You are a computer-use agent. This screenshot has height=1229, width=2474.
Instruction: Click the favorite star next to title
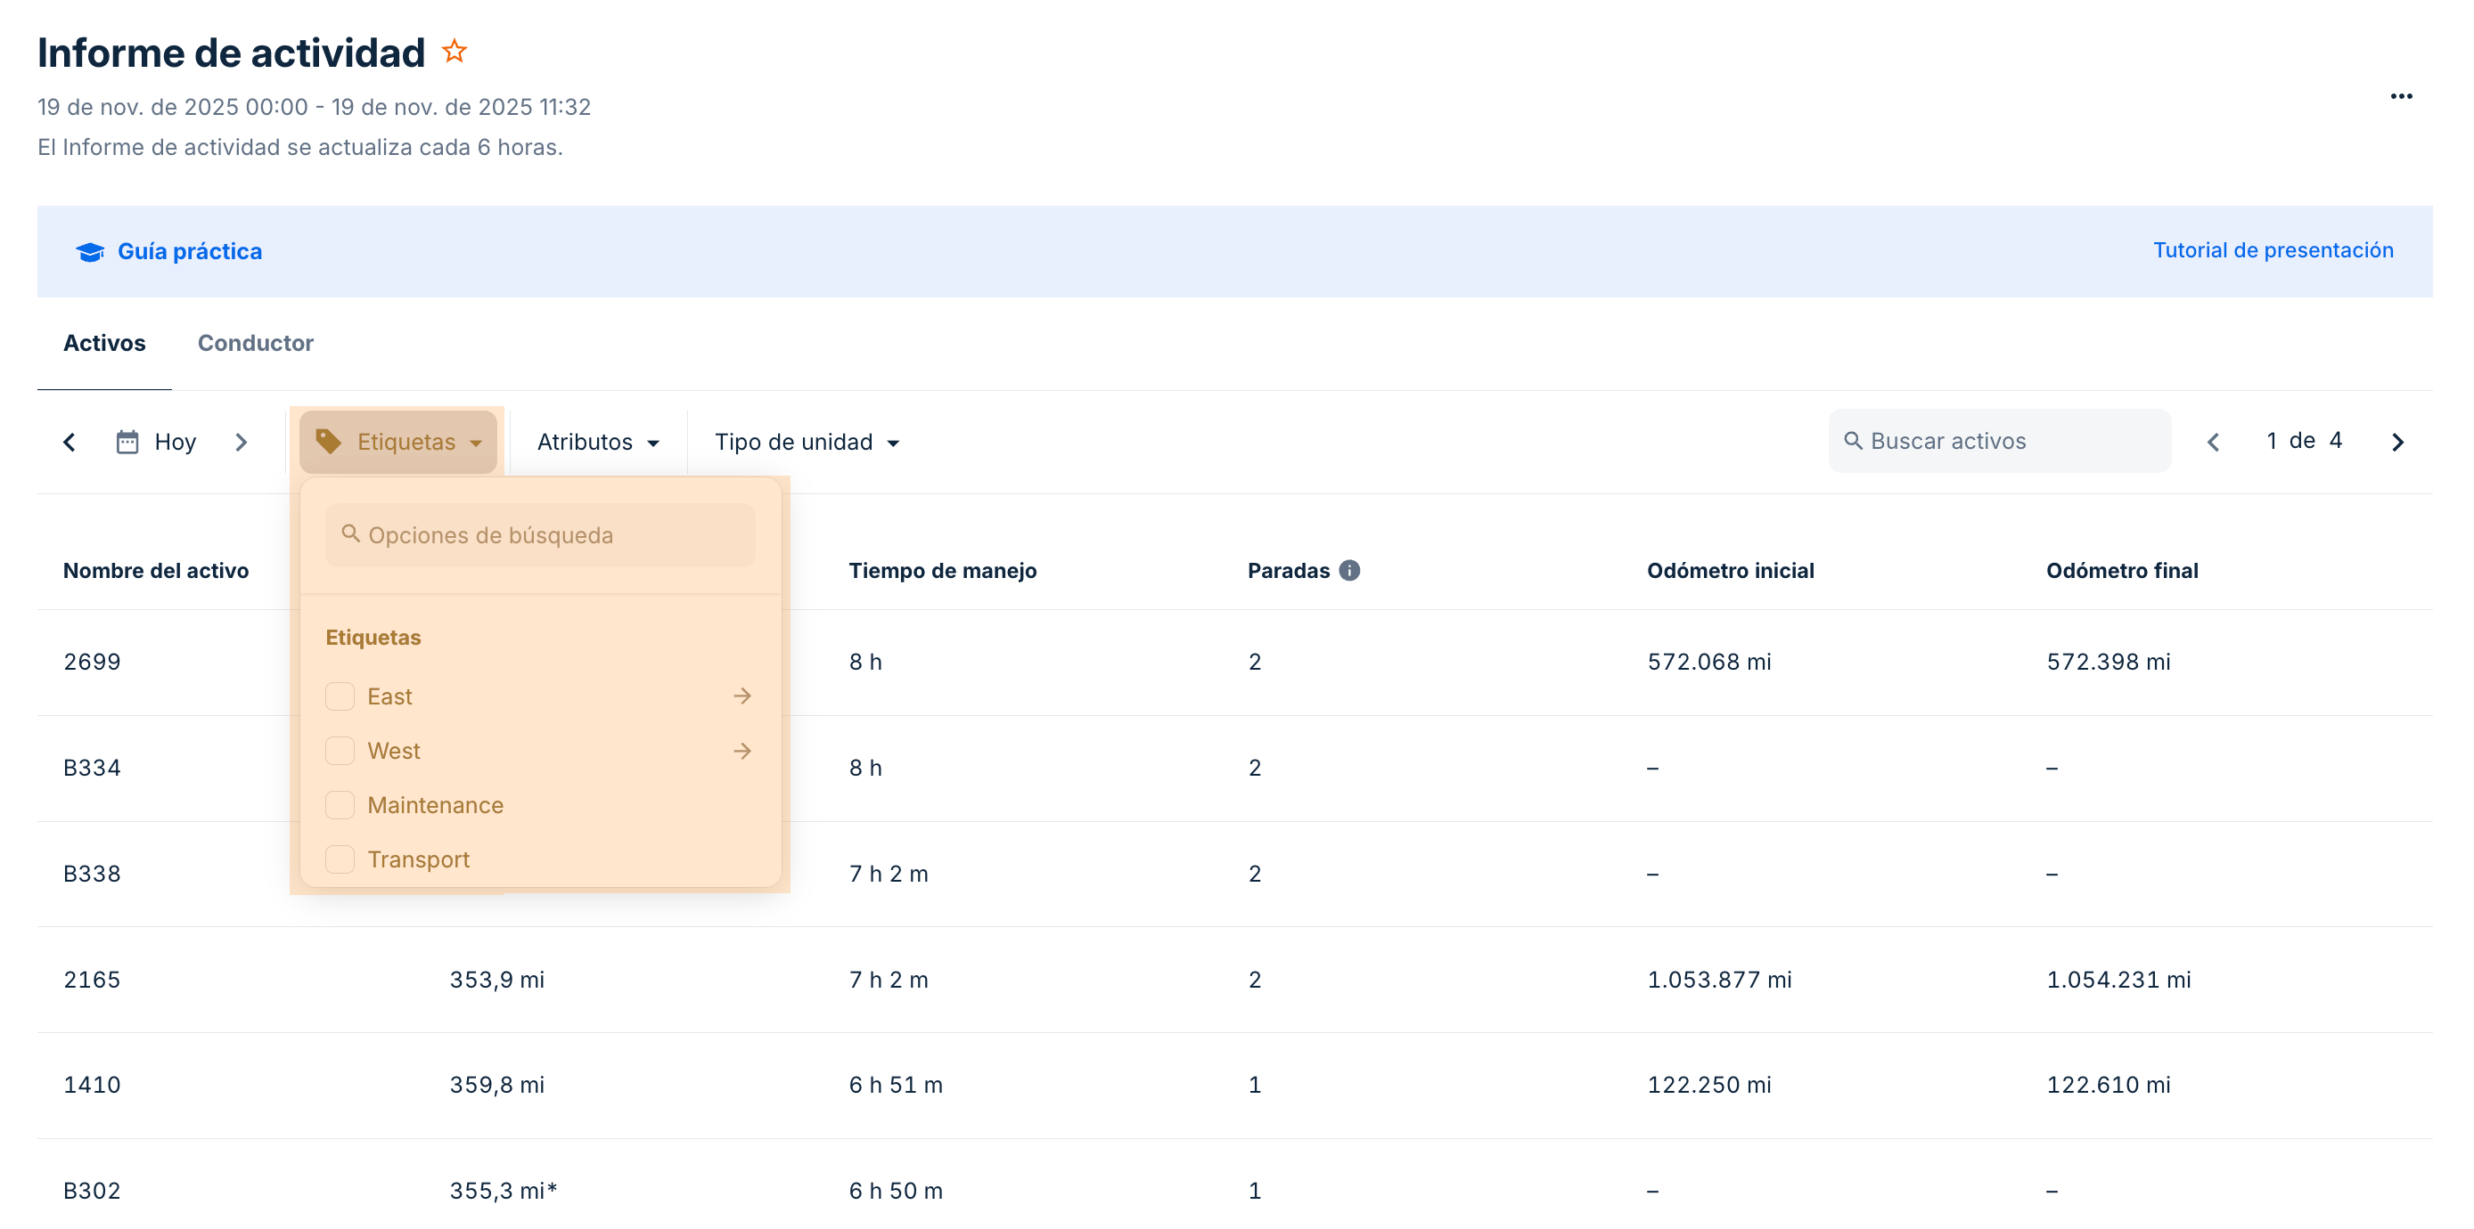(x=455, y=51)
